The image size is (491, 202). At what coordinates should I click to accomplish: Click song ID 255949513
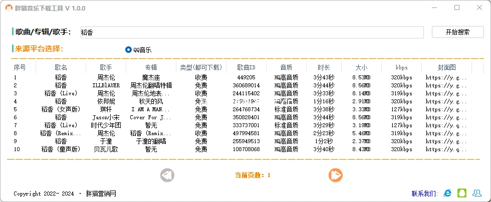[x=246, y=142]
